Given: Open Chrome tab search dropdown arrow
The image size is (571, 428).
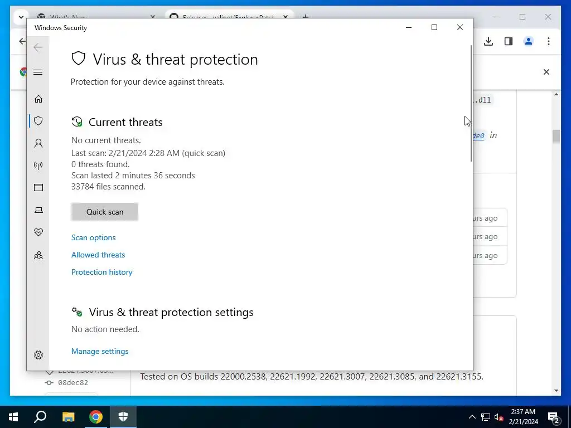Looking at the screenshot, I should [x=21, y=17].
